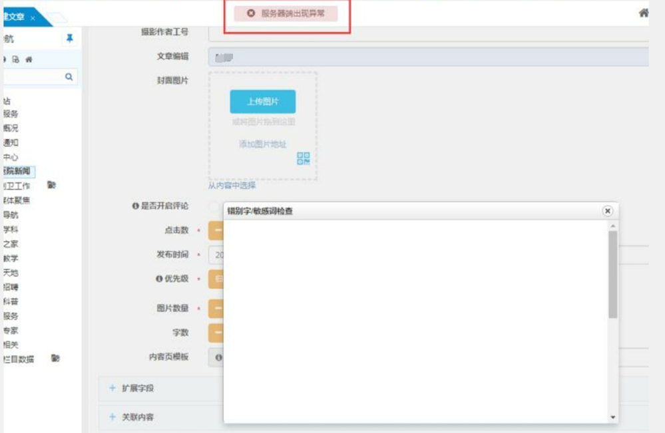
Task: Close the 错别字/敏感词检查 dialog
Action: coord(607,211)
